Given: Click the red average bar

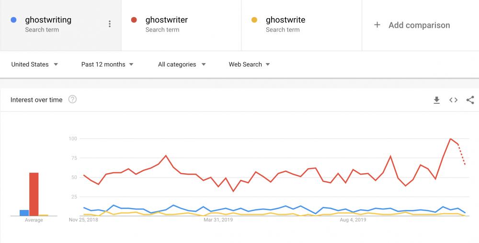Looking at the screenshot, I should pos(34,194).
